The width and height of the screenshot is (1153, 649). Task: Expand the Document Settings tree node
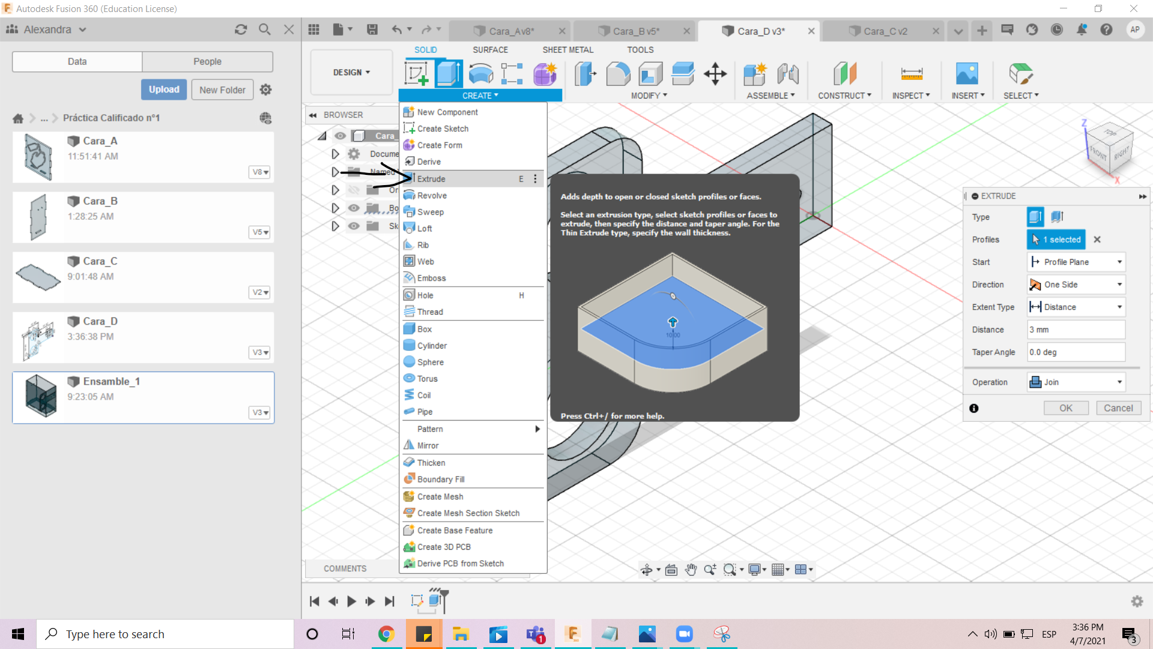(x=335, y=154)
